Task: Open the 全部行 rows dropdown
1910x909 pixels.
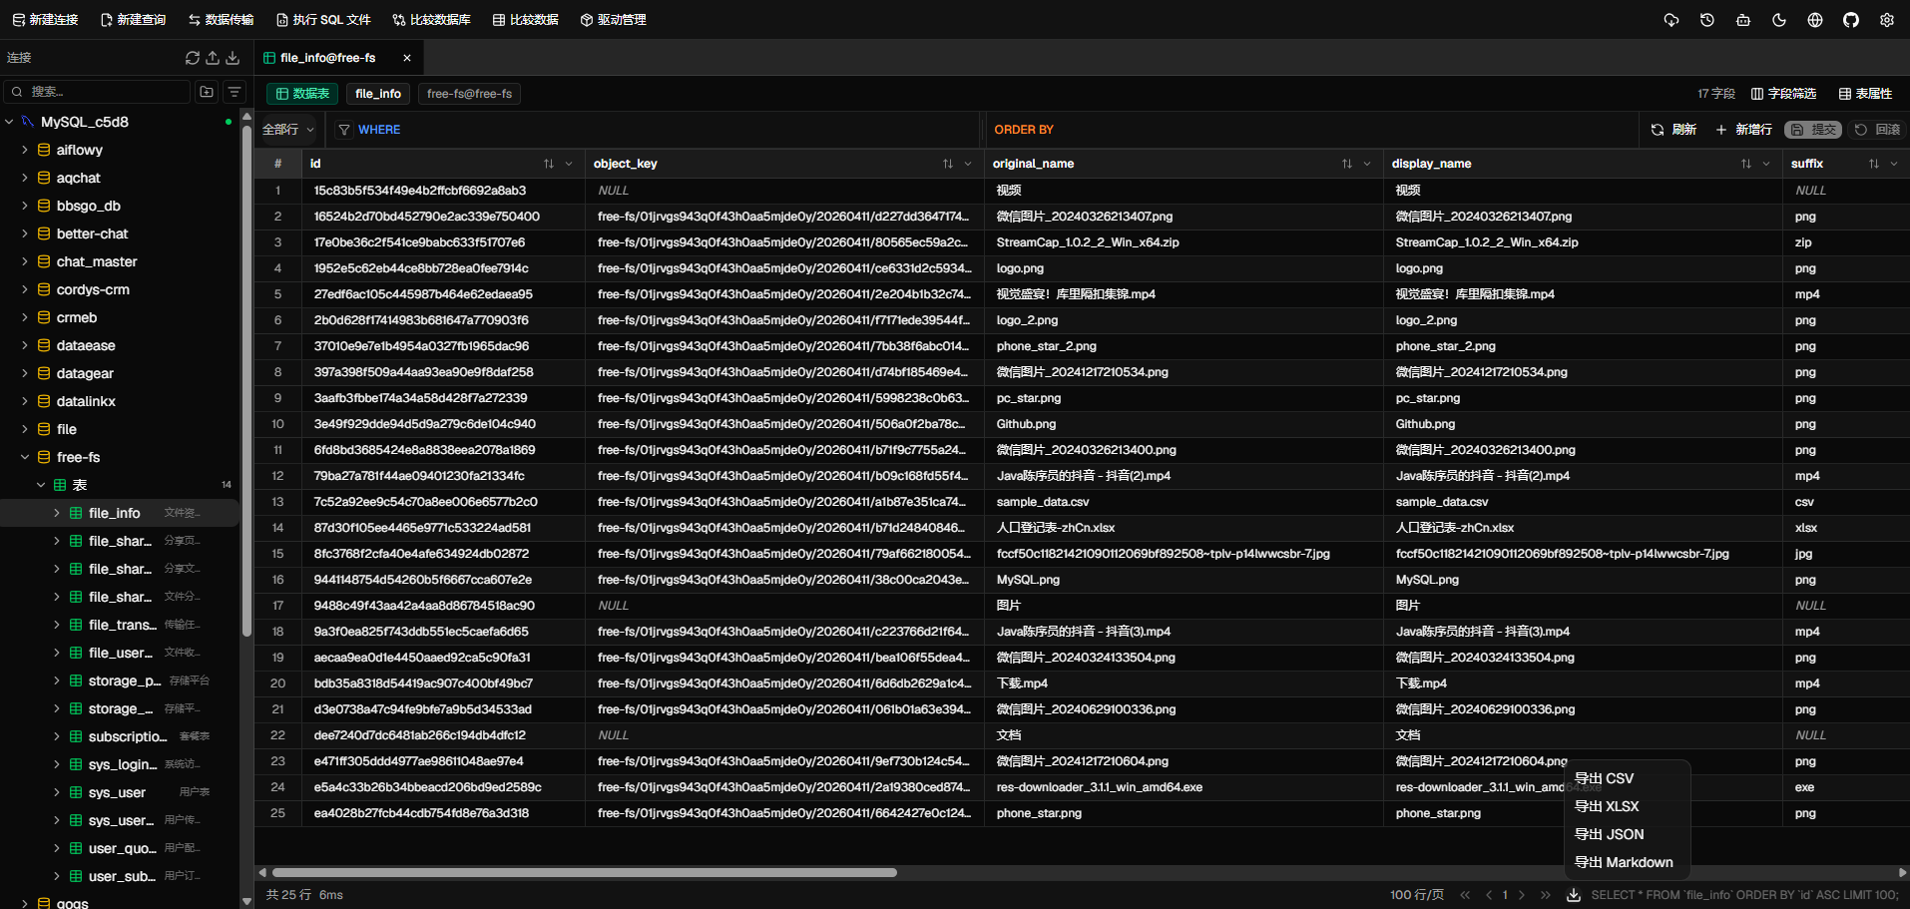Action: pos(288,130)
